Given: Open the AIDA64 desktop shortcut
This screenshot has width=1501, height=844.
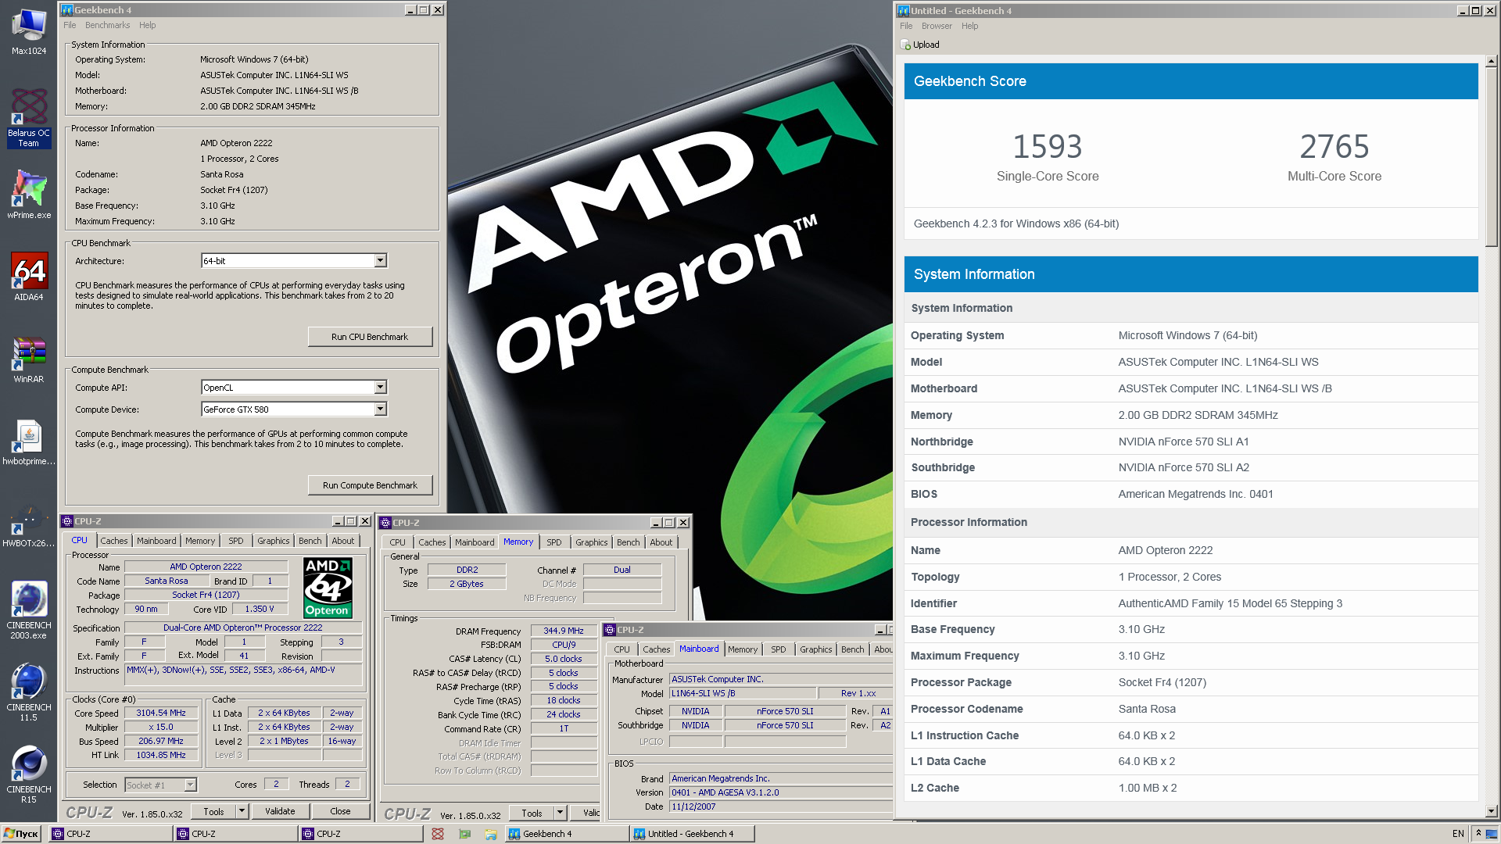Looking at the screenshot, I should pyautogui.click(x=29, y=277).
